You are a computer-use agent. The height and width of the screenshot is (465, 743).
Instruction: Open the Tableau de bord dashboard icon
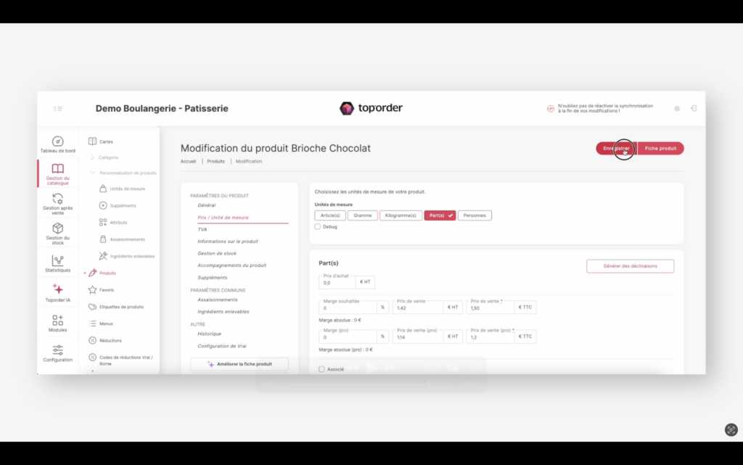pos(57,141)
